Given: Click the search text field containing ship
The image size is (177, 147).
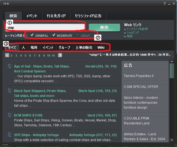Looking at the screenshot, I should pos(45,27).
